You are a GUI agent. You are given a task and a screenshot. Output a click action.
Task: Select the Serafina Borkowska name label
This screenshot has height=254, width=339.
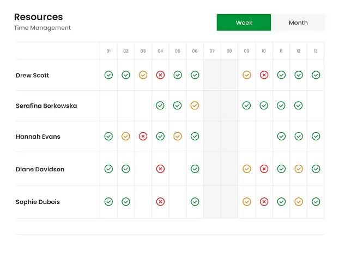[46, 106]
